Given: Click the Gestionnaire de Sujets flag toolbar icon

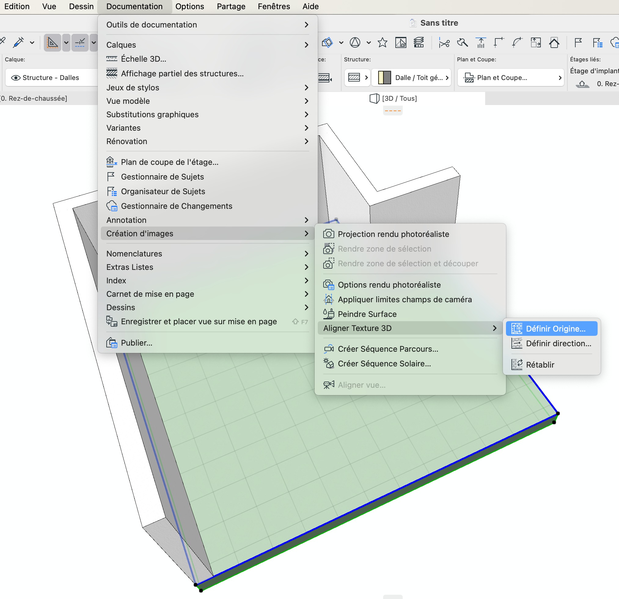Looking at the screenshot, I should (x=578, y=43).
